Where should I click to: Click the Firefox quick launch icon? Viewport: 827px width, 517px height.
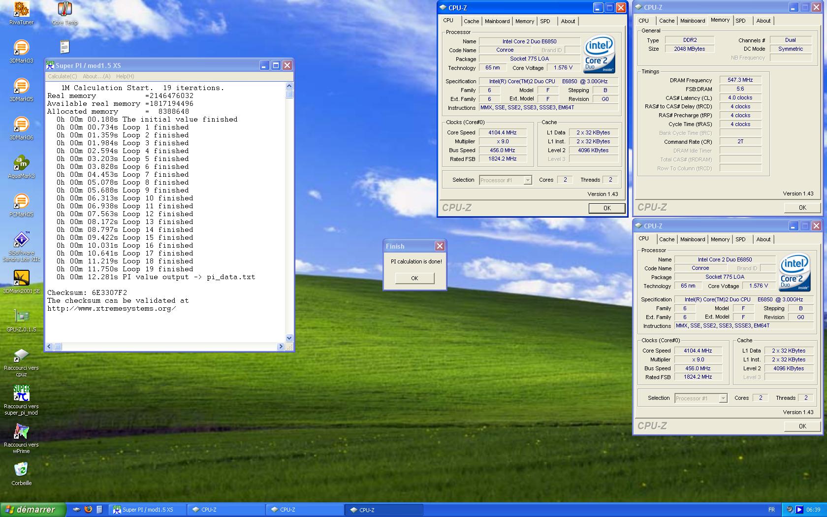(88, 510)
